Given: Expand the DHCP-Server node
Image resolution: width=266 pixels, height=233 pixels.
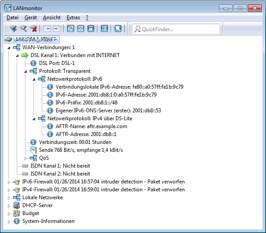Looking at the screenshot, I should point(10,205).
